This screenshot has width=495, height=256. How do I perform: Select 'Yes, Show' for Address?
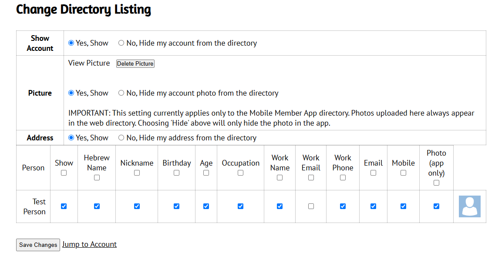(71, 138)
